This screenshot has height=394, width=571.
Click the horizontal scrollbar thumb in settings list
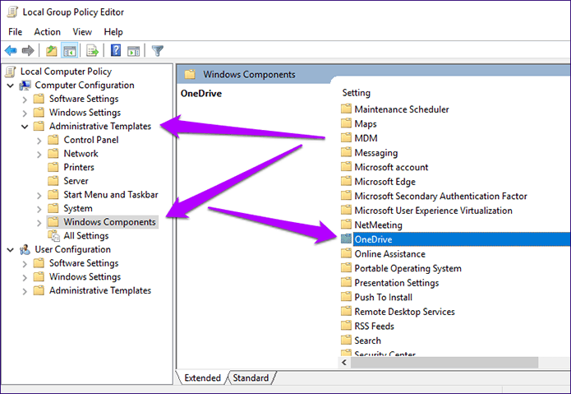444,362
